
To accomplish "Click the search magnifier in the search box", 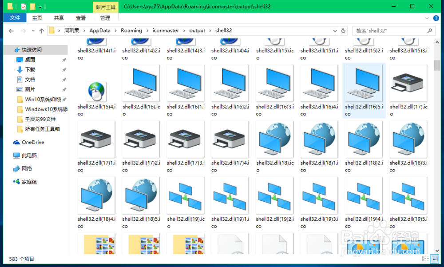I will 429,30.
